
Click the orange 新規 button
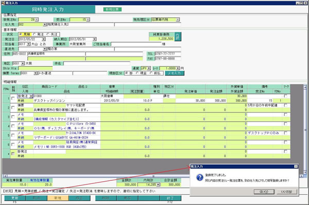coord(58,198)
